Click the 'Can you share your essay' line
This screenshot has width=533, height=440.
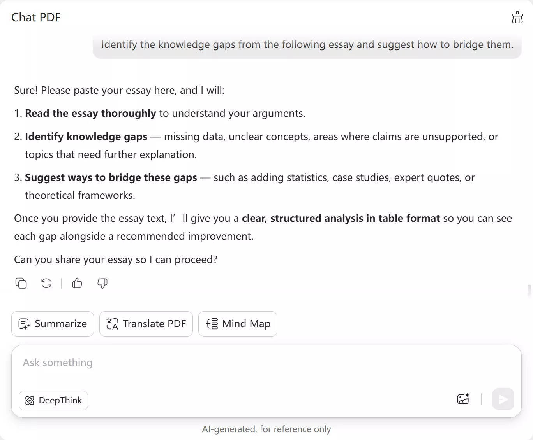click(116, 259)
